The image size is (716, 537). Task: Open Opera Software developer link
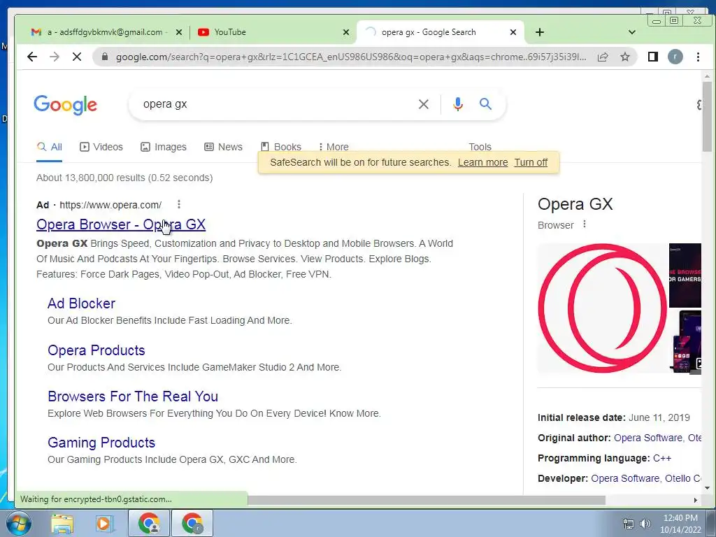[x=625, y=478]
